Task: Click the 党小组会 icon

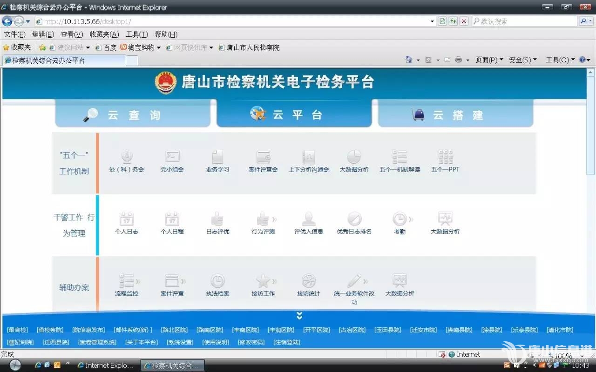Action: point(172,157)
